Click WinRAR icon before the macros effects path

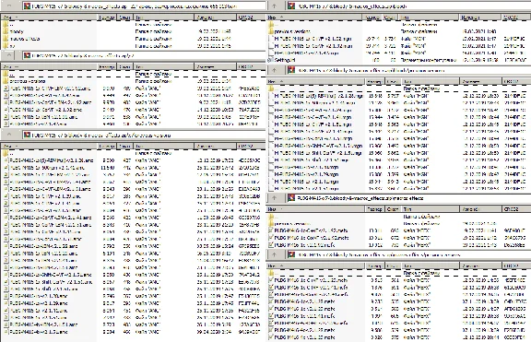coord(291,198)
